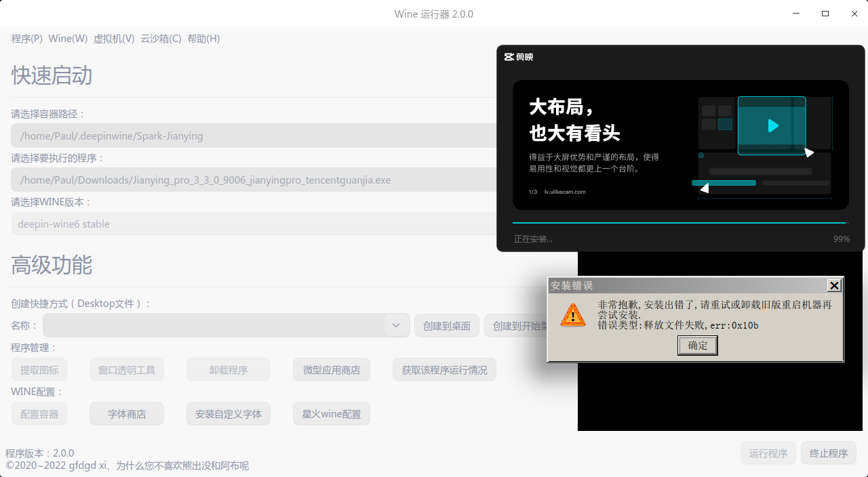Maximize the Wine 运行器 window
The width and height of the screenshot is (868, 477).
[825, 14]
